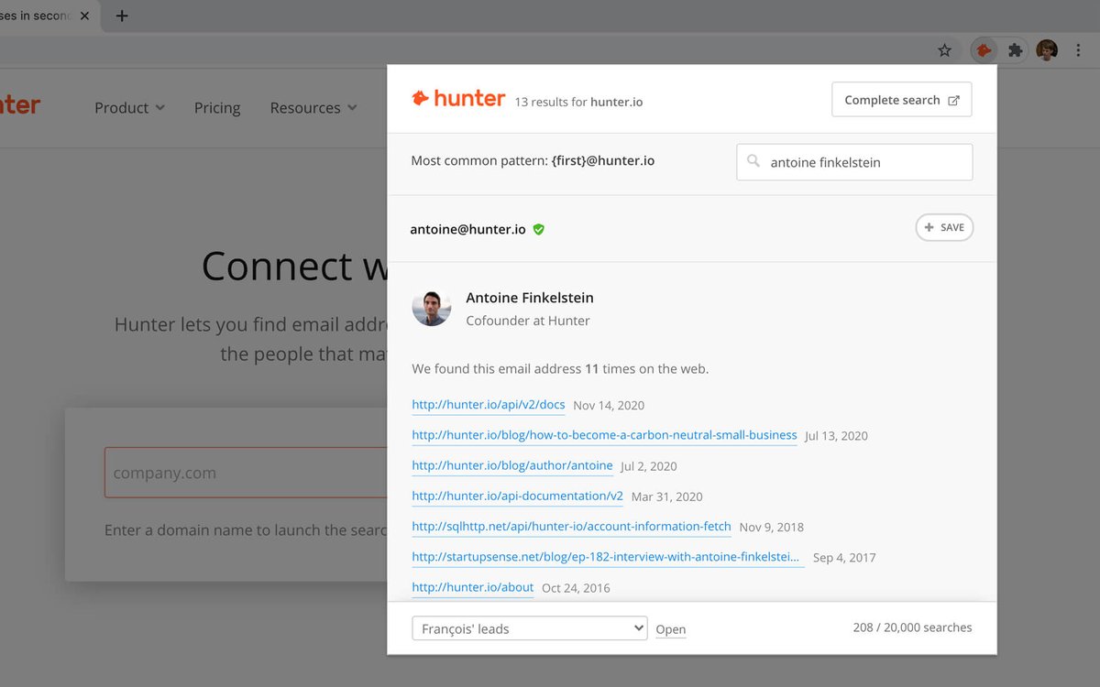1100x687 pixels.
Task: Bookmark page with the star icon
Action: coord(945,50)
